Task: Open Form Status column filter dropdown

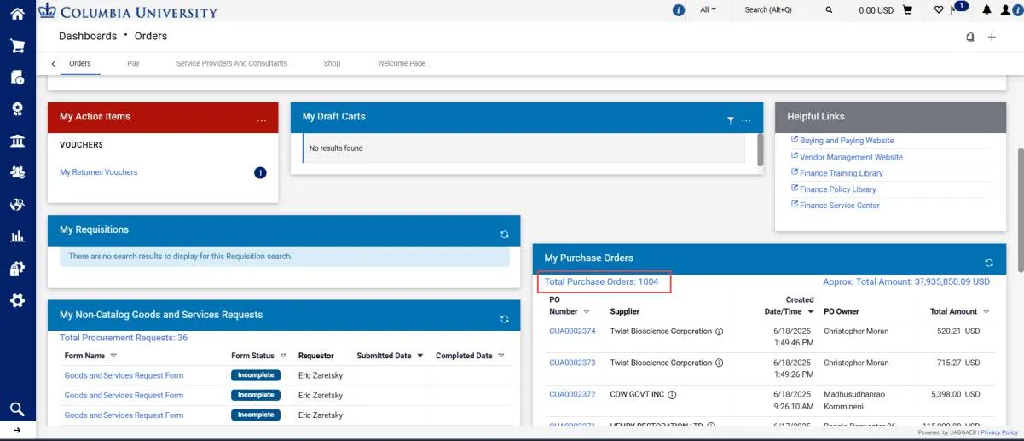Action: coord(283,356)
